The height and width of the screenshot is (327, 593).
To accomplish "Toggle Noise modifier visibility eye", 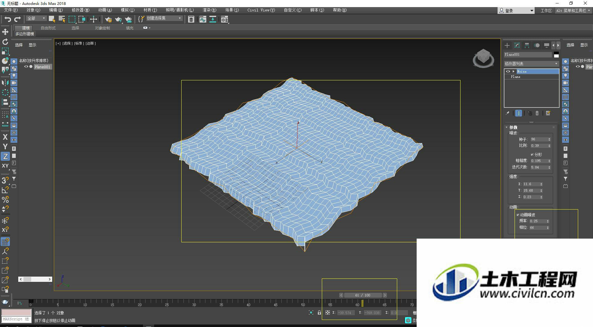I will (508, 71).
